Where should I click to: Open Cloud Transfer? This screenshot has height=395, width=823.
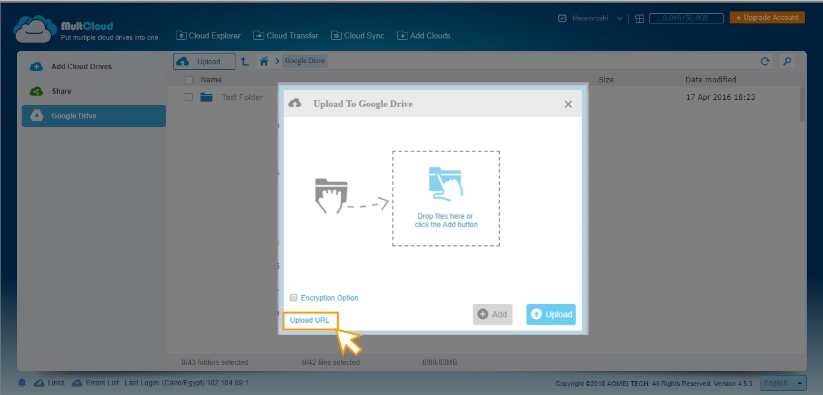286,35
